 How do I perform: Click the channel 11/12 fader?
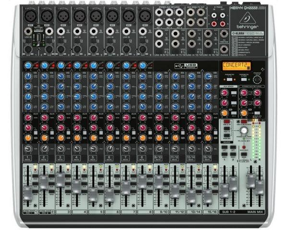[175, 191]
